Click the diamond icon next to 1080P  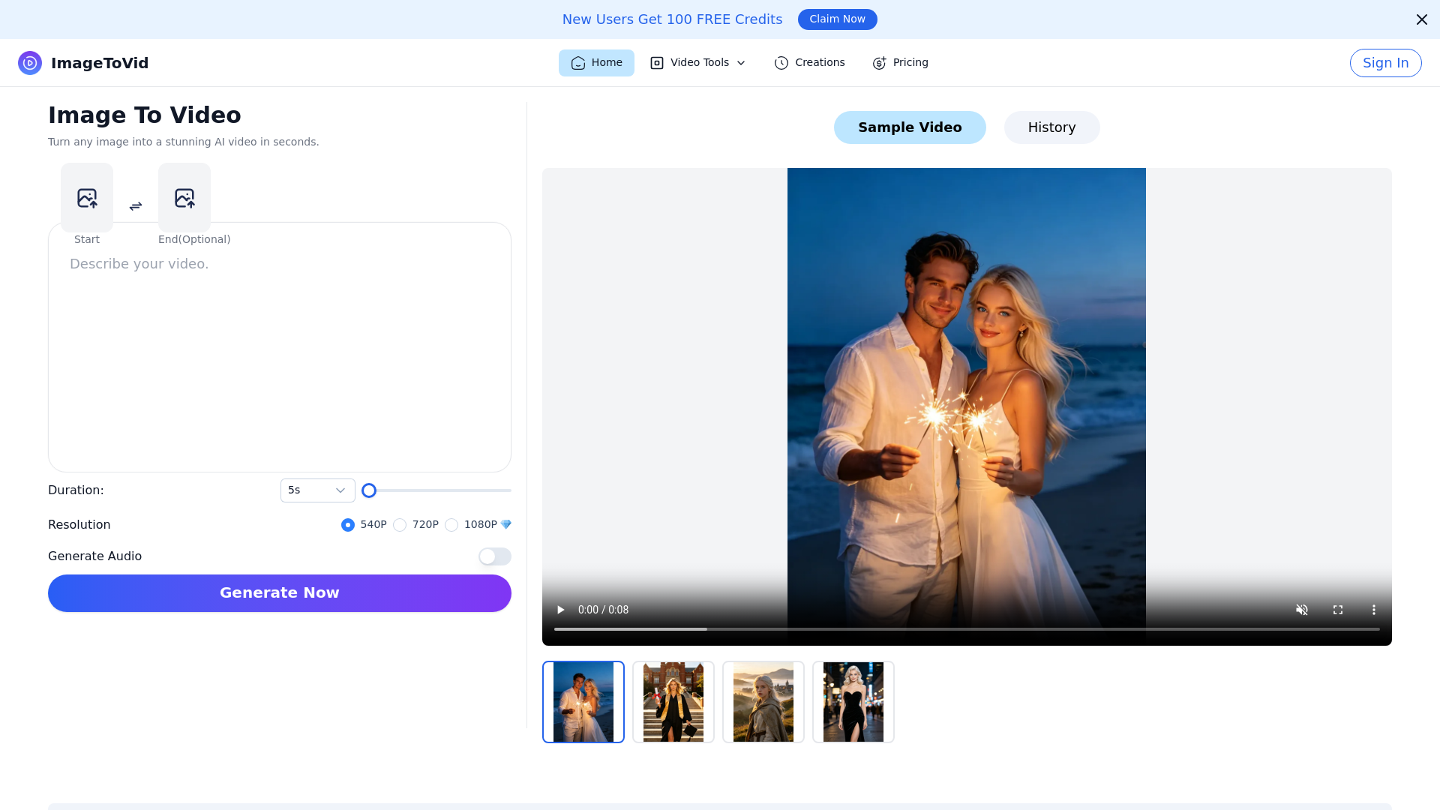[506, 524]
